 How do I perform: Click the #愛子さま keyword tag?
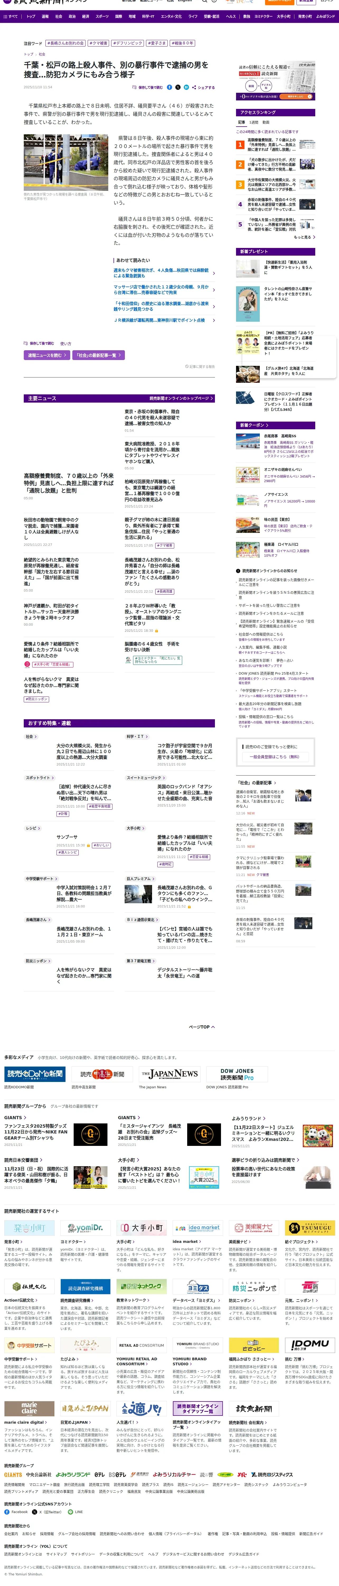(156, 43)
